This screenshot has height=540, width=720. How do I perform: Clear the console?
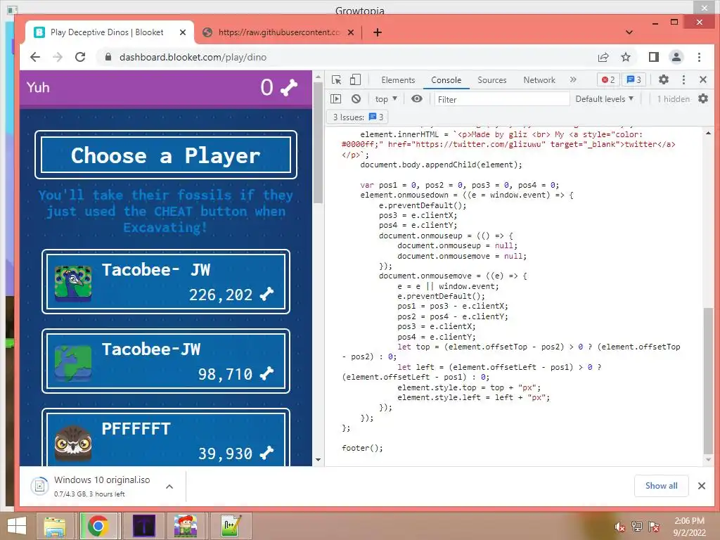pos(356,98)
